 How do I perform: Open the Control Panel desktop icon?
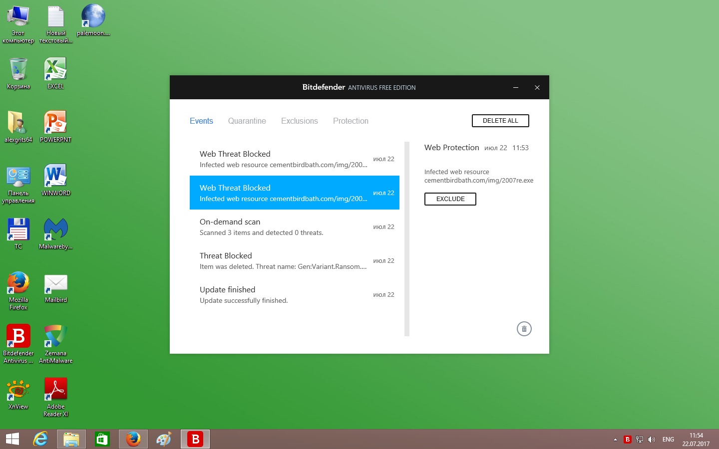pos(18,185)
